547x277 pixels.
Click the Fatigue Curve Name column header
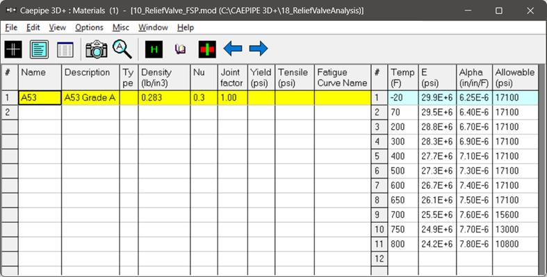pyautogui.click(x=342, y=77)
